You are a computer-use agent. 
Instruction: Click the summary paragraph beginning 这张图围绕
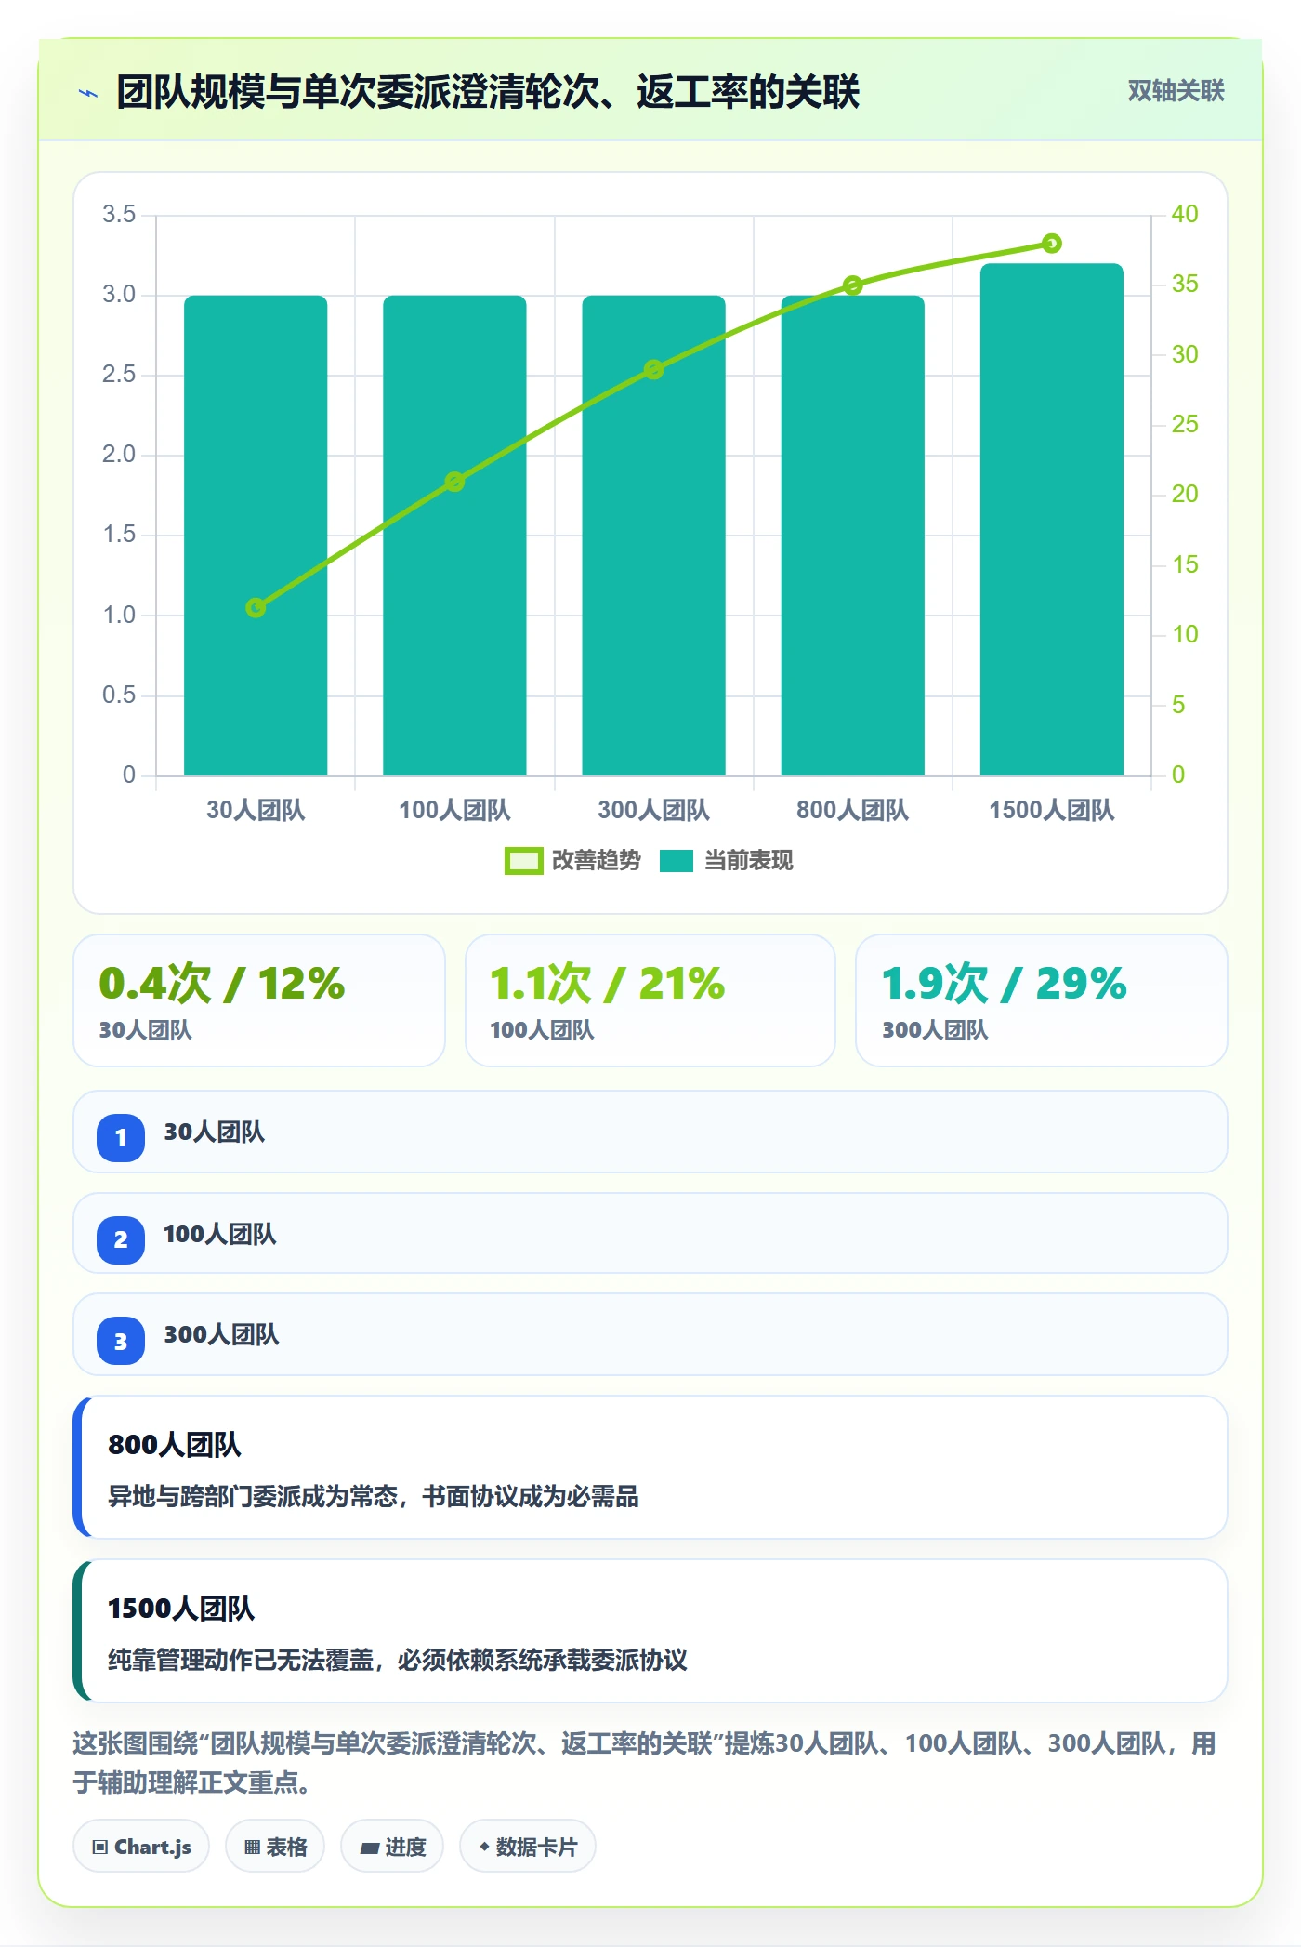(x=645, y=1763)
